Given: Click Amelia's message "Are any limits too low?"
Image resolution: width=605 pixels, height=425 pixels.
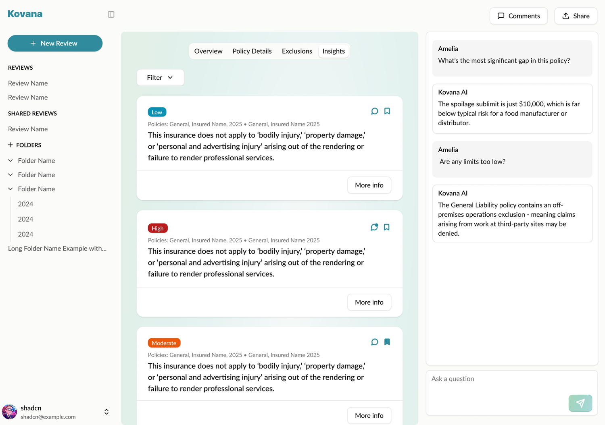Looking at the screenshot, I should pos(512,159).
